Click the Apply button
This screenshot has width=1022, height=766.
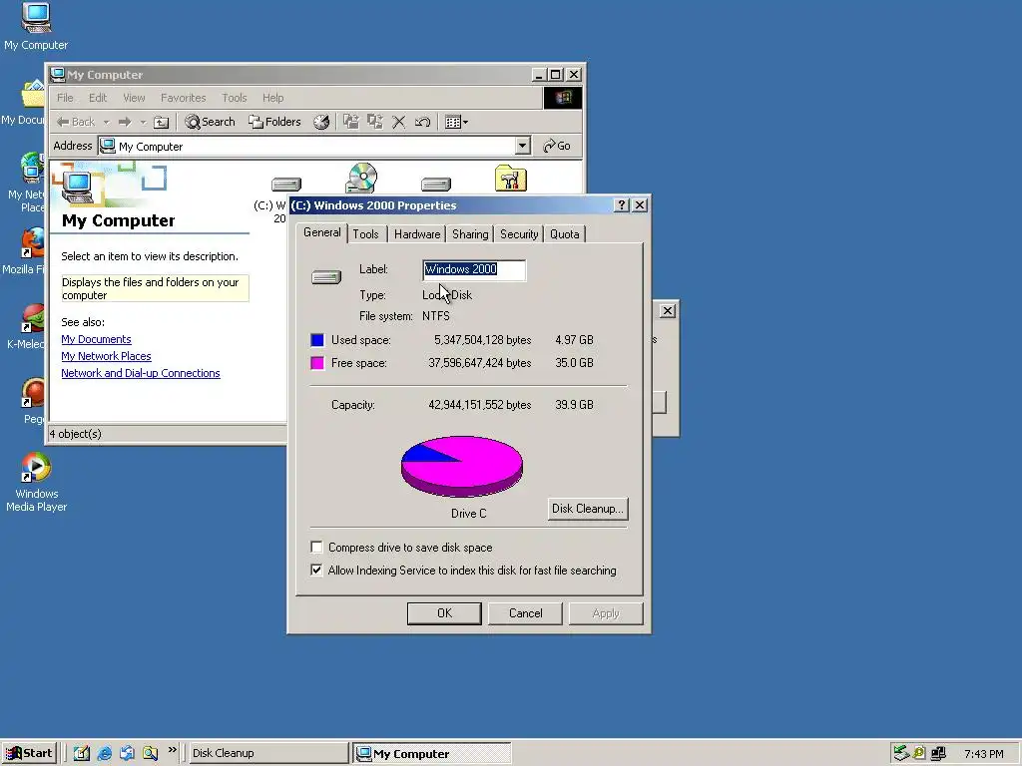click(x=606, y=613)
